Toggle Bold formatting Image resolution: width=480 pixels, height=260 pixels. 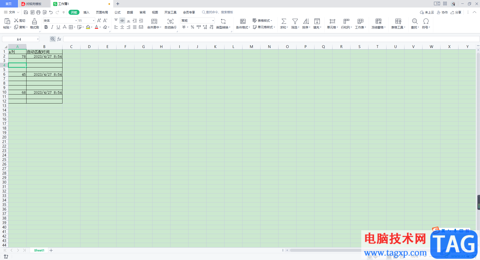(46, 27)
